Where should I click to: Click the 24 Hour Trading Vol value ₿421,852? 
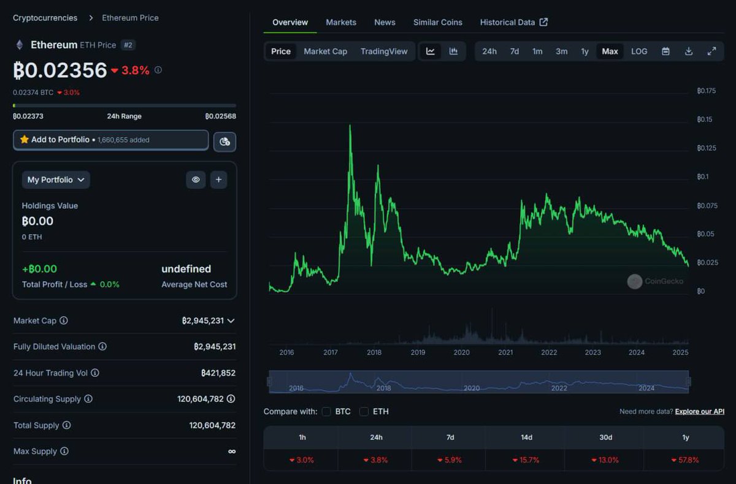[x=218, y=372]
